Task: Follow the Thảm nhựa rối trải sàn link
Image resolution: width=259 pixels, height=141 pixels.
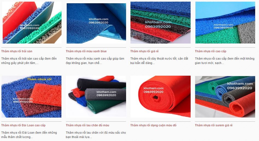Action: (17, 51)
